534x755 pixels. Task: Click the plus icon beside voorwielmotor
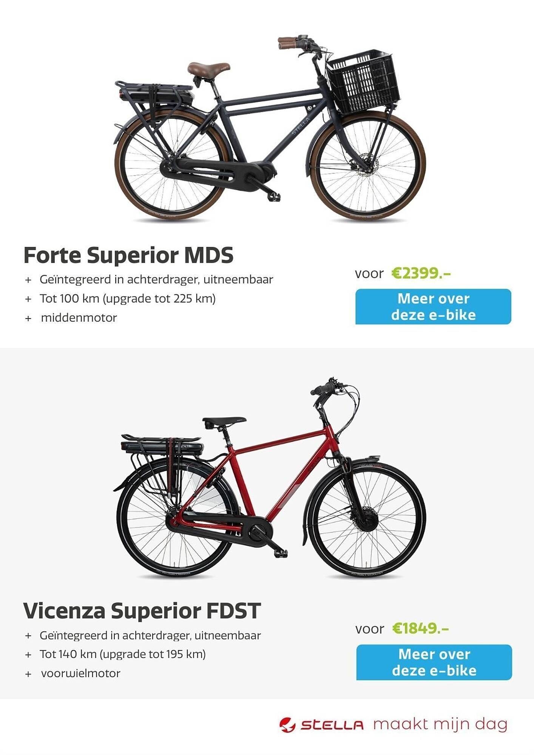click(x=28, y=674)
